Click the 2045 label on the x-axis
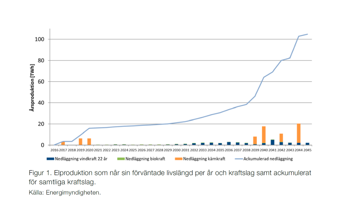Screen dimensions: 343x204 pos(307,151)
